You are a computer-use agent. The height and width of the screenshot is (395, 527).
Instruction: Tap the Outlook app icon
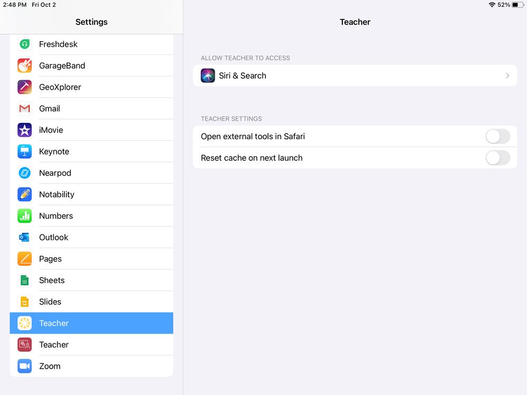point(25,237)
